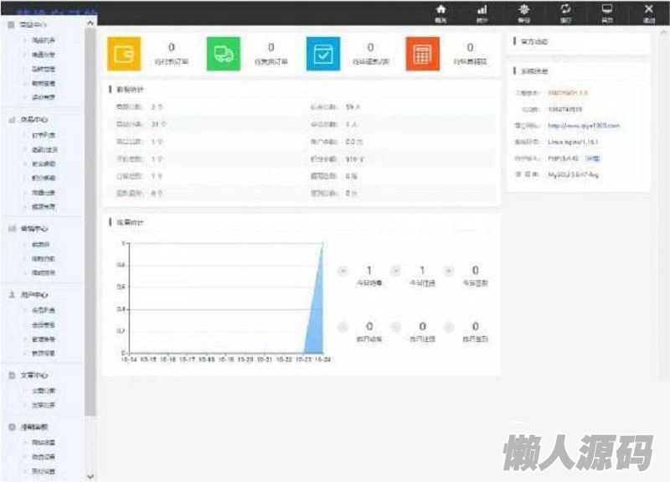The image size is (670, 482).
Task: Open the blue calendar-check tile
Action: coord(323,54)
